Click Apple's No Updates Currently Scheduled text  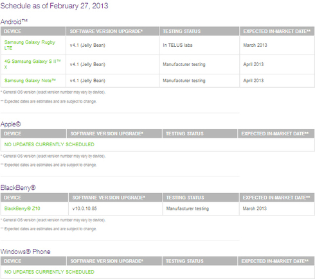[50, 144]
